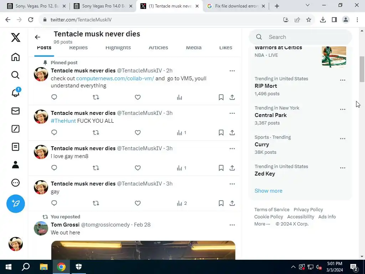
Task: Reply to the #TheHunt post
Action: click(54, 133)
